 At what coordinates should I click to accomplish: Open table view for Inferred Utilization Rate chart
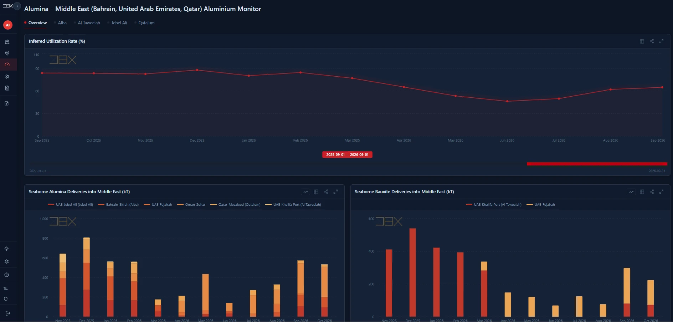642,41
